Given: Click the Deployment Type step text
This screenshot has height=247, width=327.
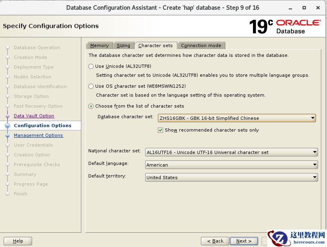Looking at the screenshot, I should (x=34, y=67).
